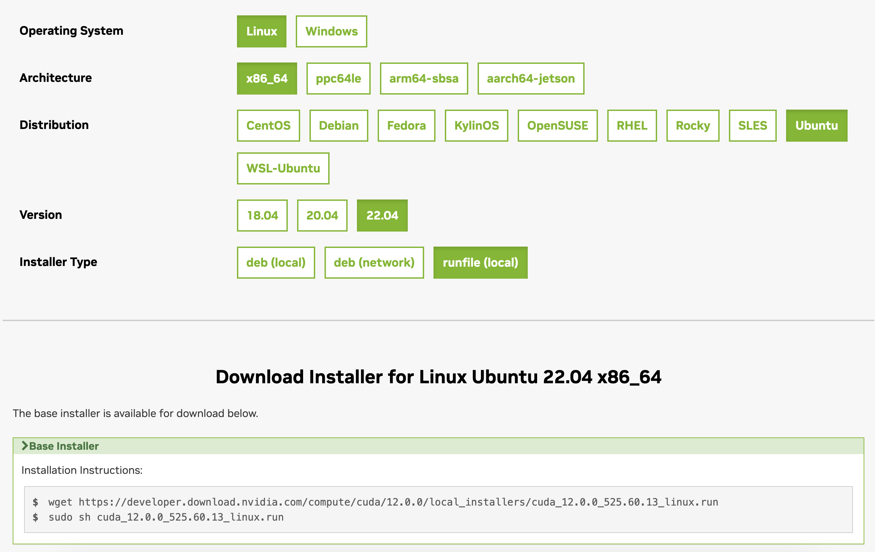This screenshot has width=875, height=552.
Task: Choose the WSL-Ubuntu distribution
Action: tap(283, 168)
